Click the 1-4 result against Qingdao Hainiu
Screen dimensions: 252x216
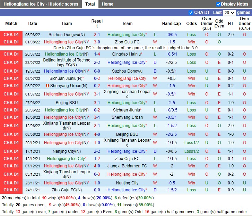pyautogui.click(x=97, y=54)
